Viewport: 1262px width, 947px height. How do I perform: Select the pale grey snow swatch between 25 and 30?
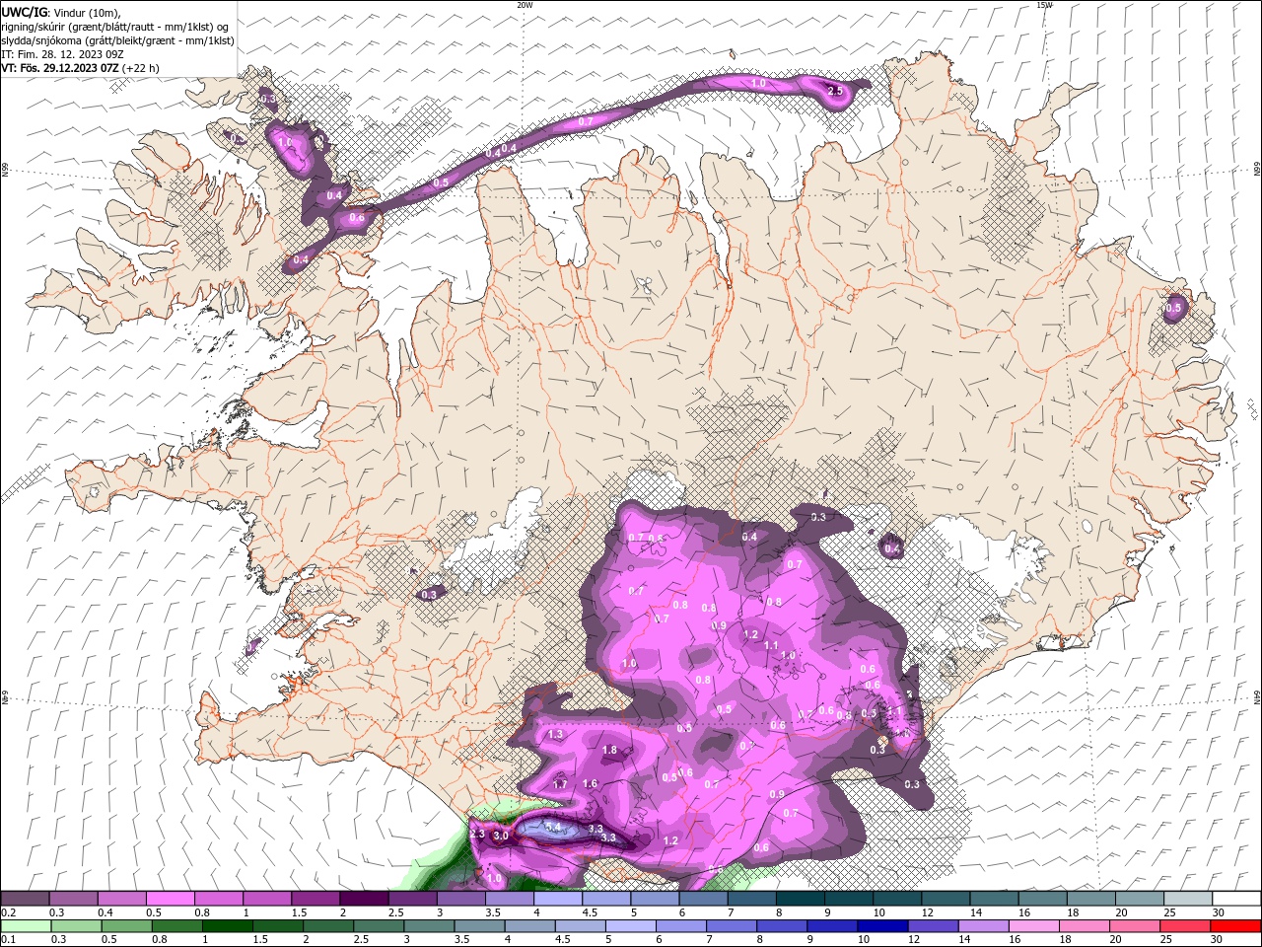click(x=1186, y=899)
